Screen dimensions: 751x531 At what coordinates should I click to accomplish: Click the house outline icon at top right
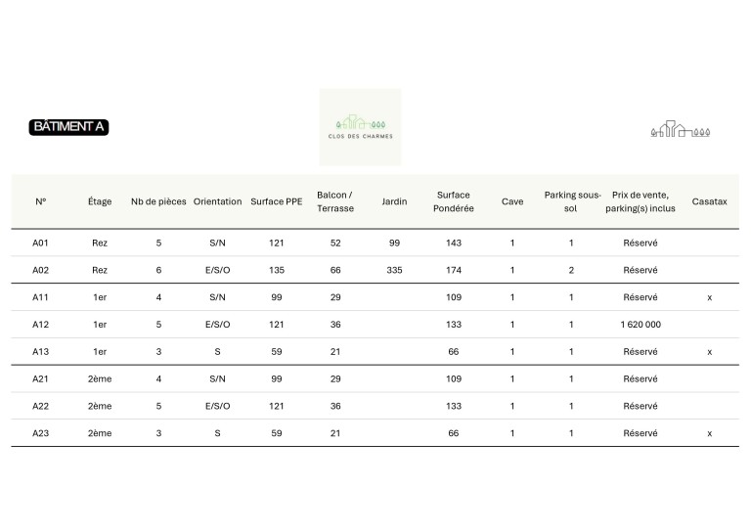point(681,129)
